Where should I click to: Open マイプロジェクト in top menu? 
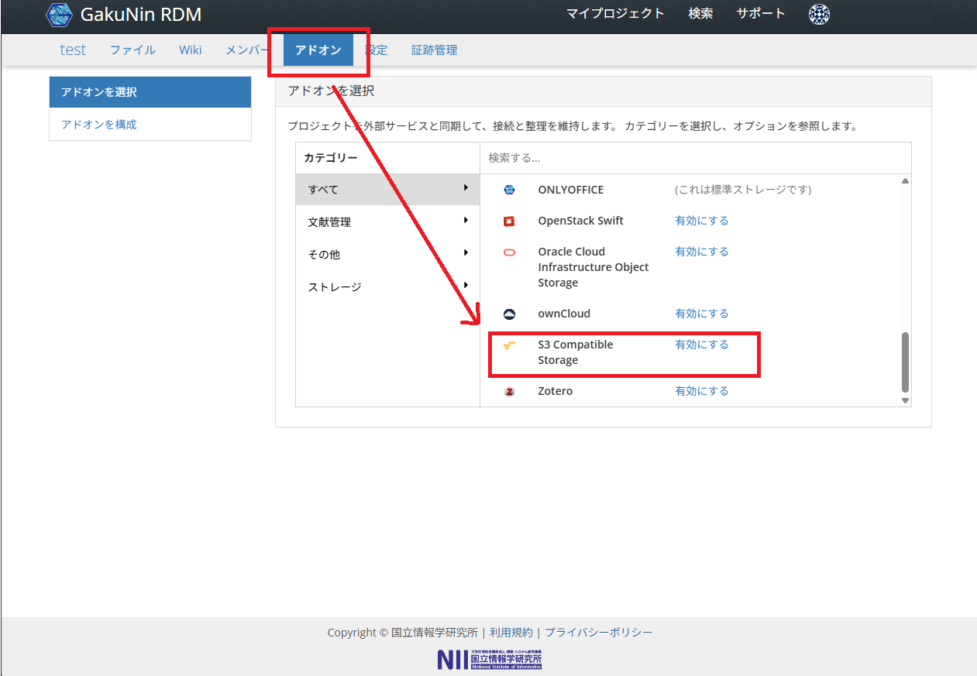(x=615, y=13)
